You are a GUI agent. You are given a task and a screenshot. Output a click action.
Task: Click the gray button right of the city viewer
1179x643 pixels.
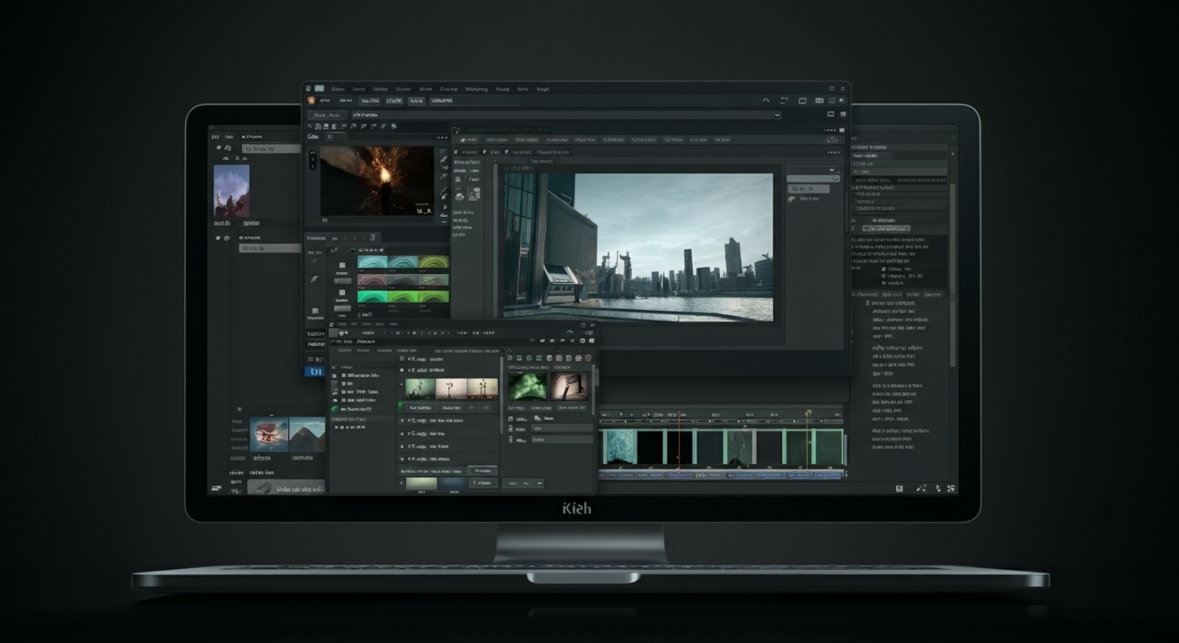point(808,189)
